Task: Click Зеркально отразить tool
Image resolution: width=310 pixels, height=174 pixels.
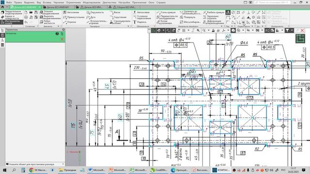Action: tap(211, 17)
